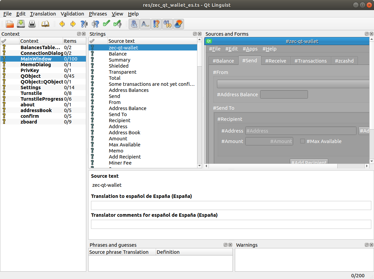This screenshot has width=374, height=279.
Task: Click the Print toolbar icon
Action: tap(32, 24)
